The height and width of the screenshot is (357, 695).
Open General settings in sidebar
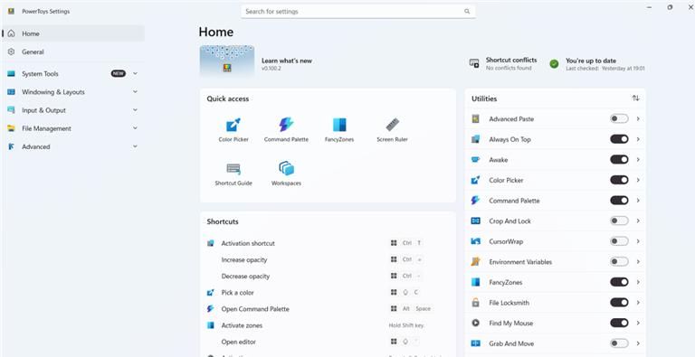(73, 52)
